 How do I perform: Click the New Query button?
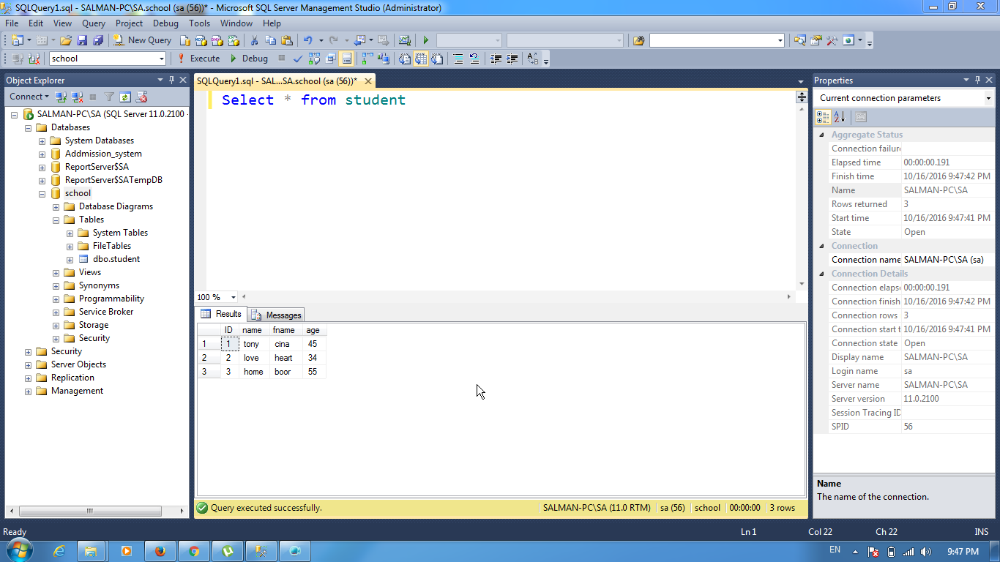point(143,40)
